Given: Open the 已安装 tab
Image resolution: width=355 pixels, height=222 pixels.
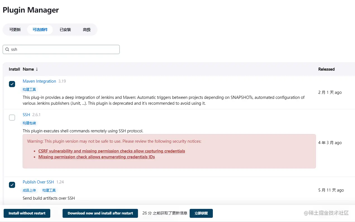Looking at the screenshot, I should (x=65, y=30).
